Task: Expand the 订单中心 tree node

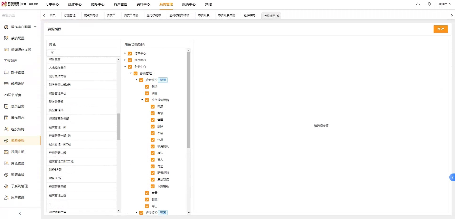Action: click(125, 53)
